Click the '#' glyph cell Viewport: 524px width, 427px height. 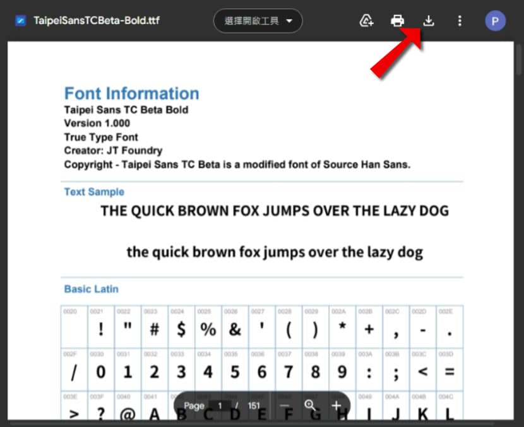(155, 327)
